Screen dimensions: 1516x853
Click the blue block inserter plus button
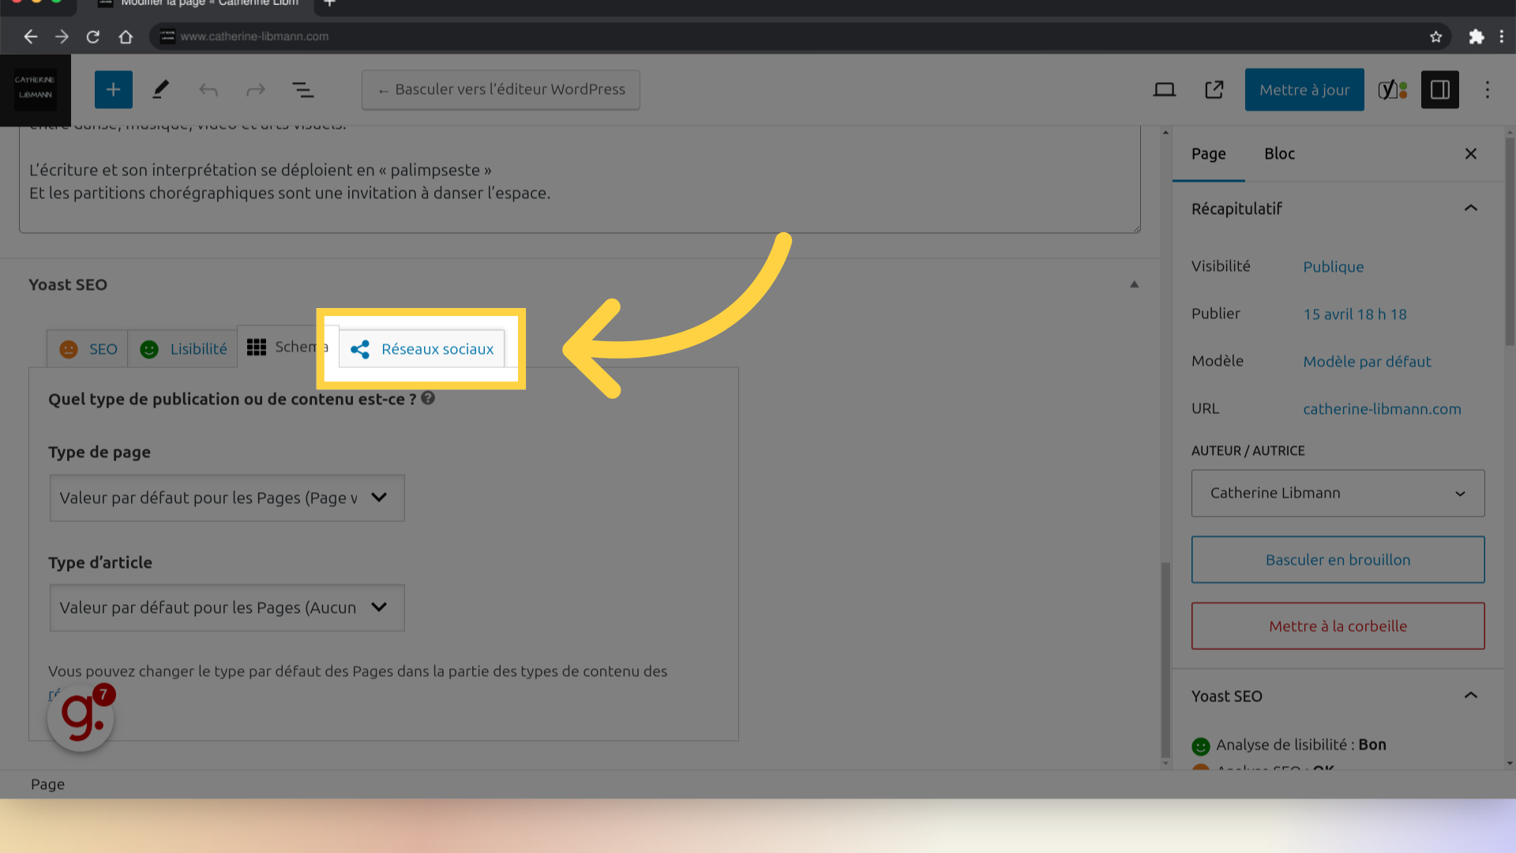[113, 89]
